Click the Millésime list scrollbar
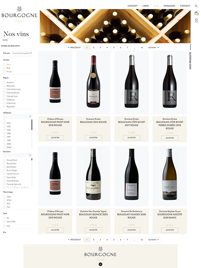 tap(32, 125)
